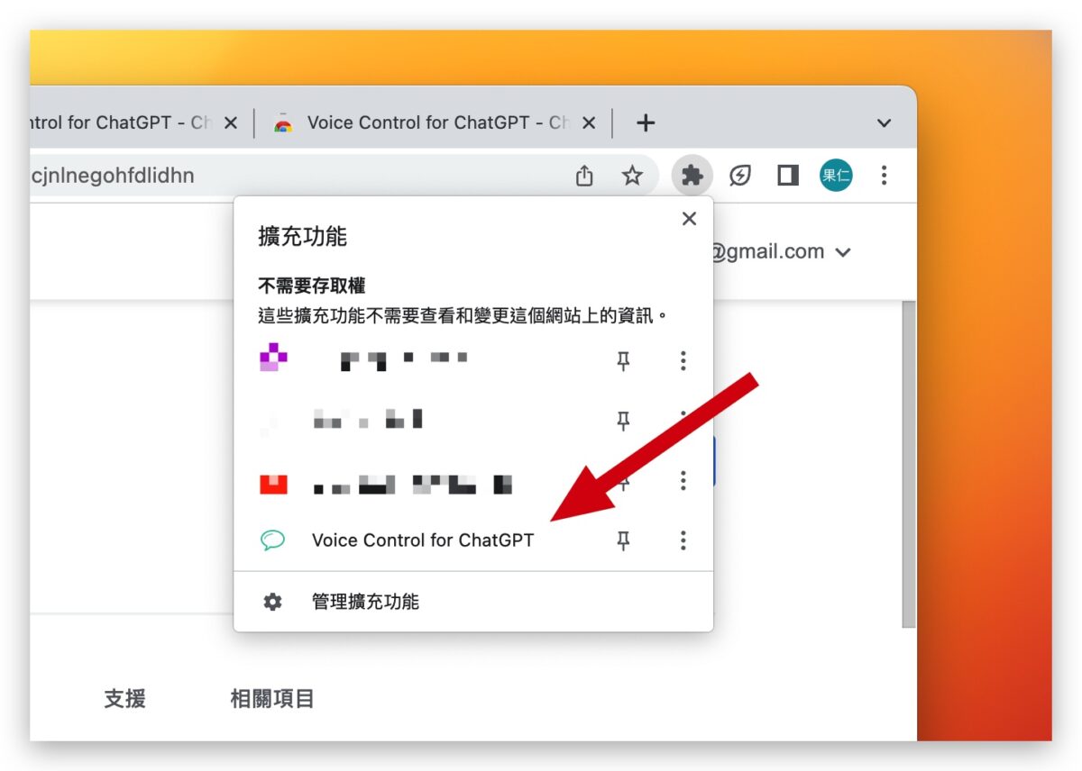Click the green chat bubble extension icon
The width and height of the screenshot is (1082, 771).
272,540
